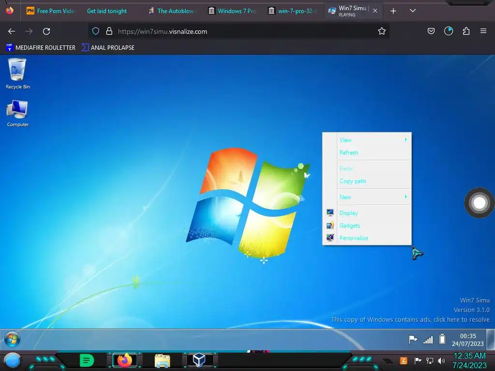
Task: Open Firefox application hamburger menu
Action: (483, 31)
